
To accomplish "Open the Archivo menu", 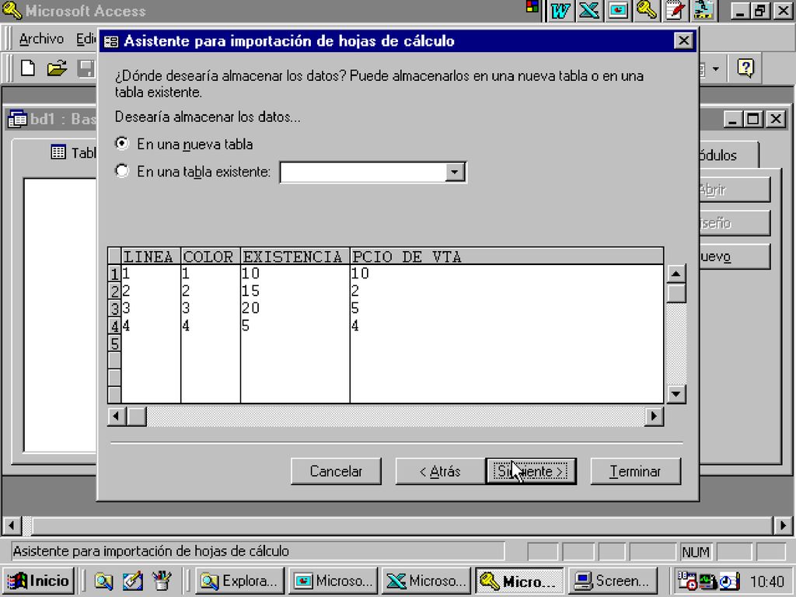I will 41,39.
